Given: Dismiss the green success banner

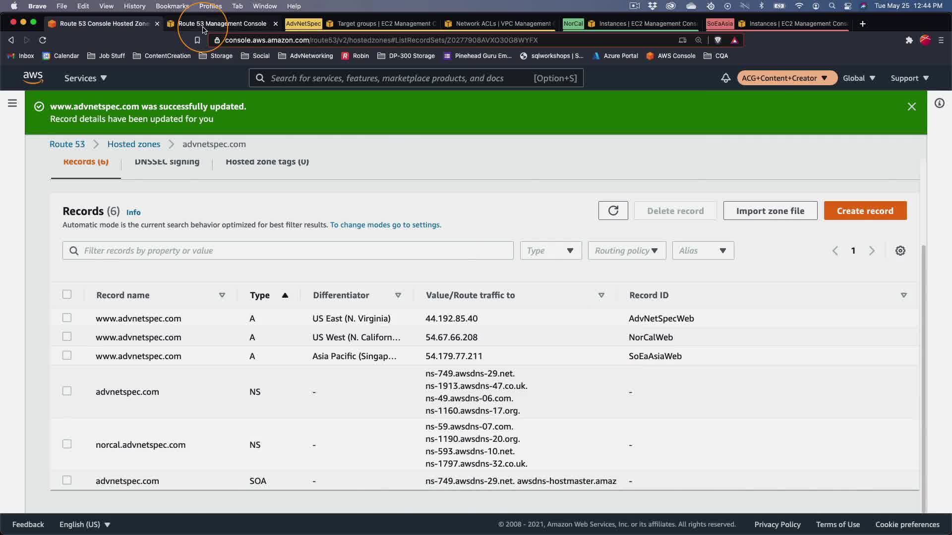Looking at the screenshot, I should [911, 107].
